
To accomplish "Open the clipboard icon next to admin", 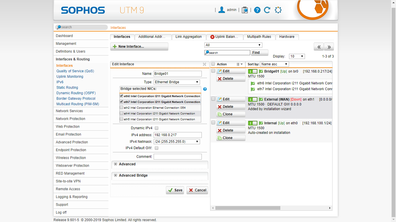I will 245,10.
